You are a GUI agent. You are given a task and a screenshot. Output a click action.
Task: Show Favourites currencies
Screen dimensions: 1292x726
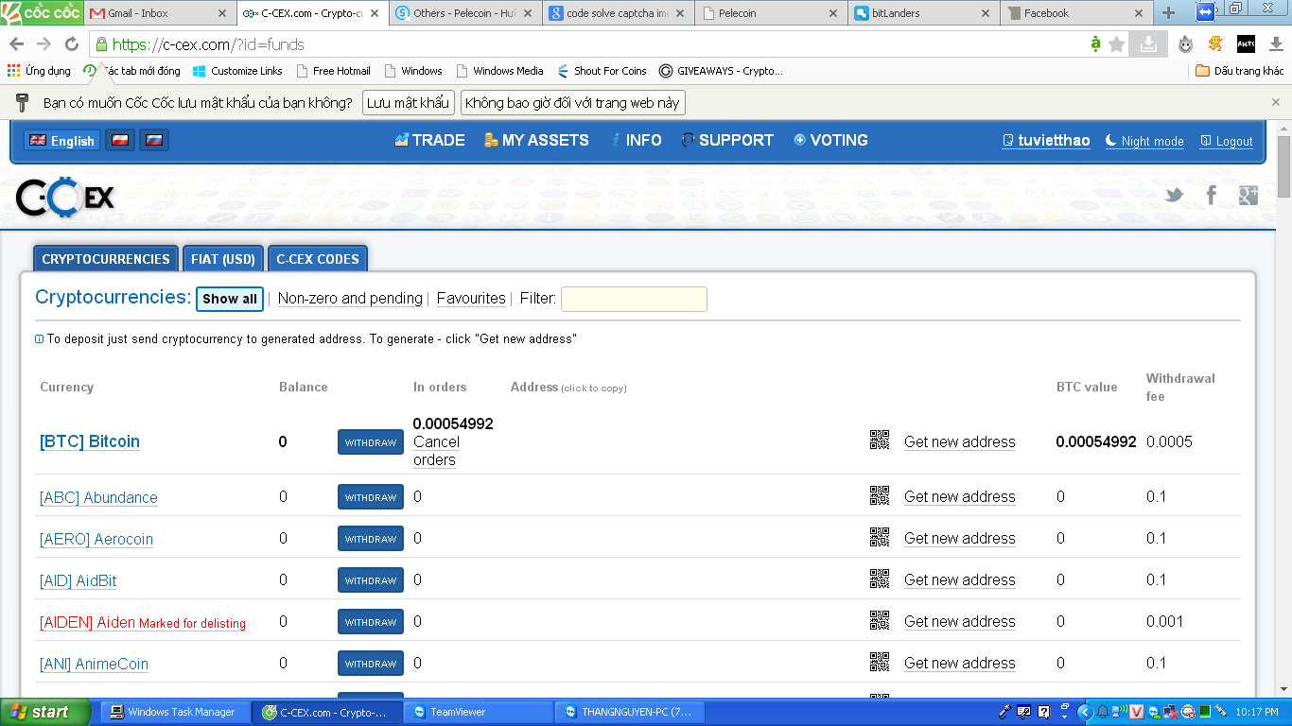pos(471,299)
